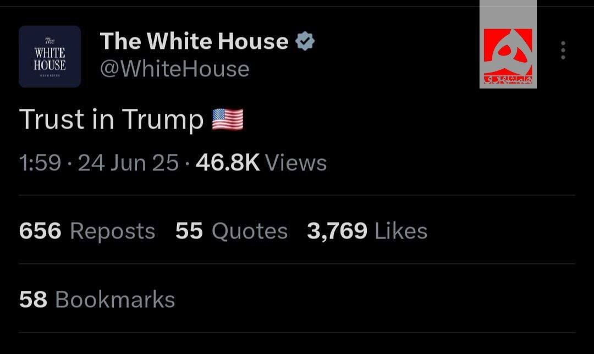The height and width of the screenshot is (354, 594).
Task: Click the blue verified badge
Action: pyautogui.click(x=305, y=41)
